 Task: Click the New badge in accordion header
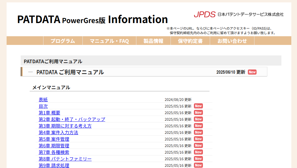252,72
